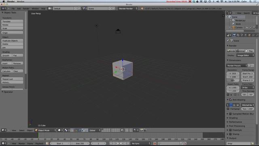Open the Mitchell-Netravali filter dropdown
The width and height of the screenshot is (259, 146).
pos(248,105)
